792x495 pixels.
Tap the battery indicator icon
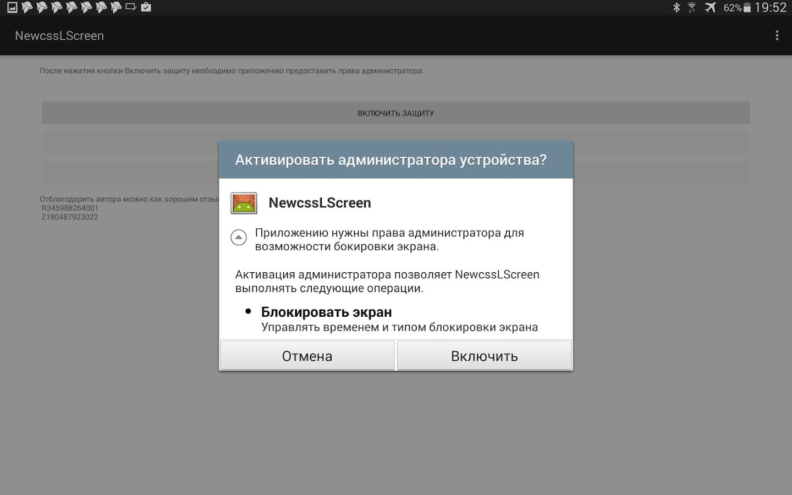[747, 8]
